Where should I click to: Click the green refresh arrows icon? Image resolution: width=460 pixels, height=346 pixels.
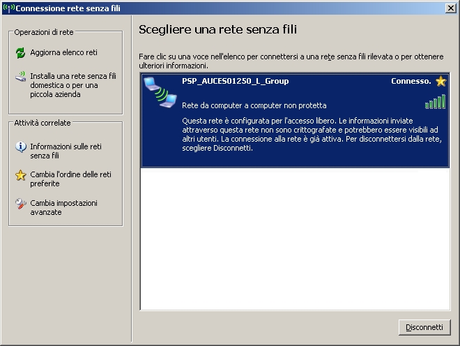[20, 52]
